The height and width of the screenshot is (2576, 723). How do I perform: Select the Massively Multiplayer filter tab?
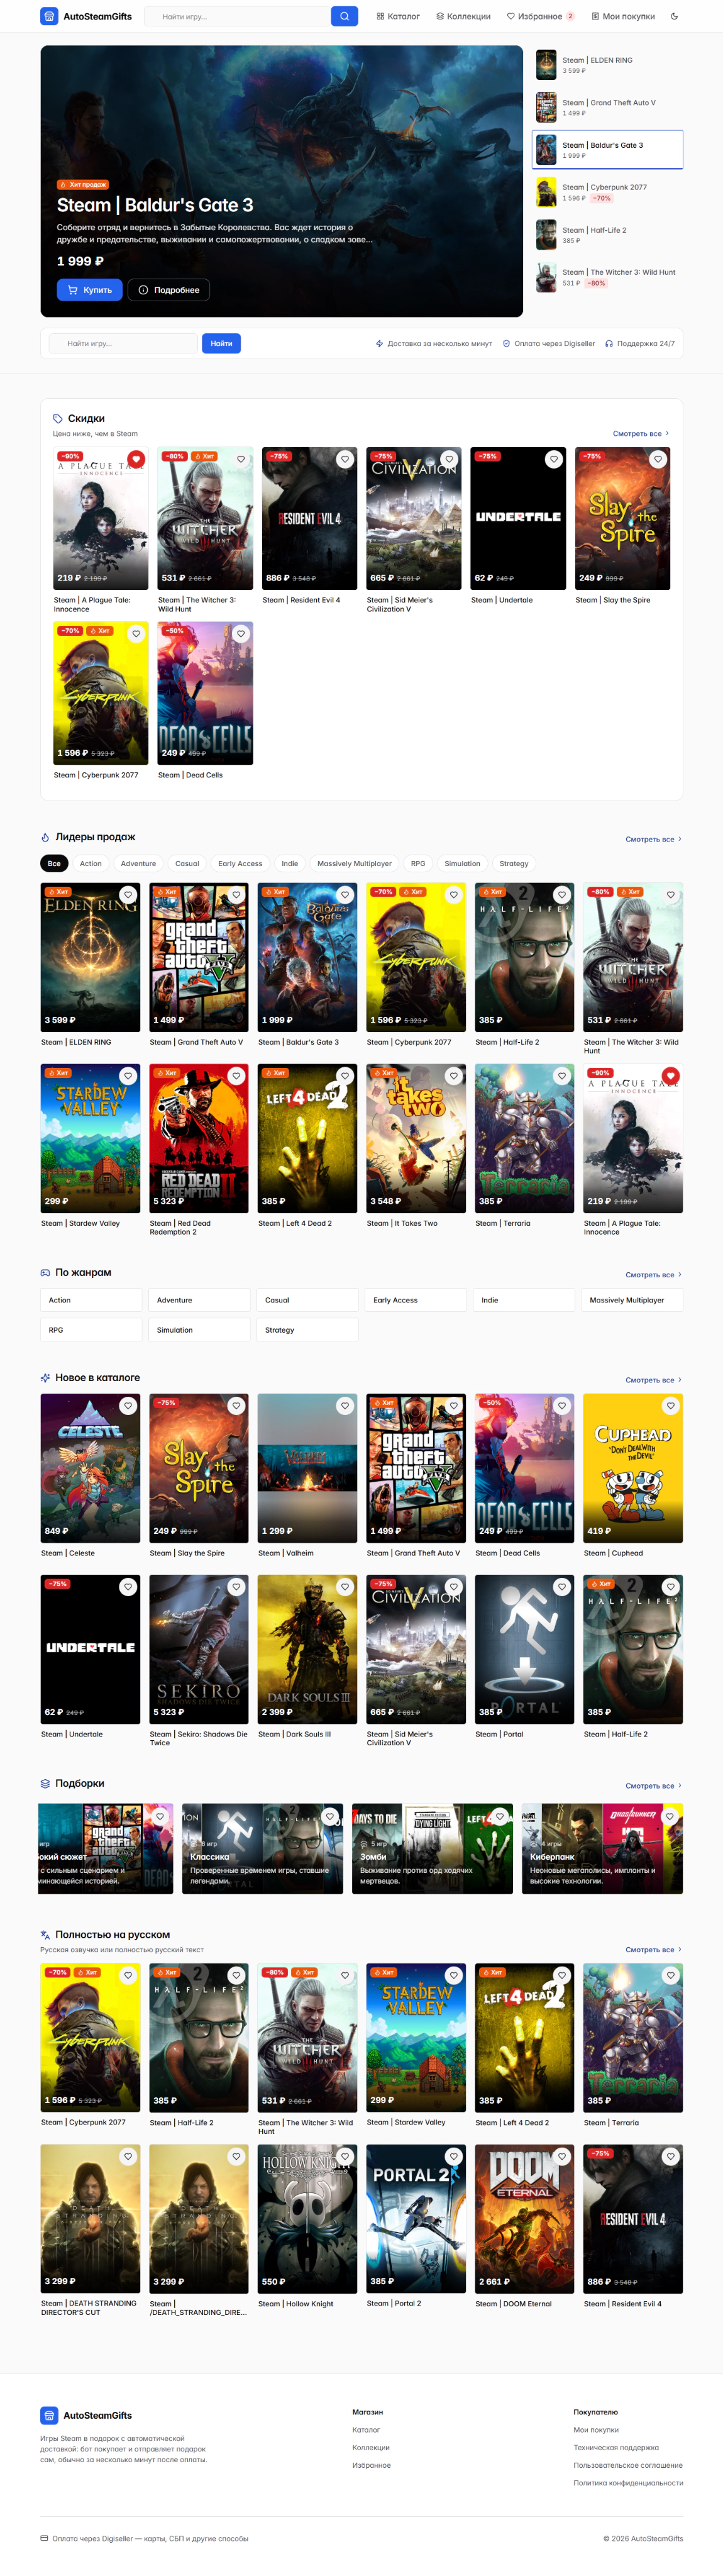click(x=354, y=863)
